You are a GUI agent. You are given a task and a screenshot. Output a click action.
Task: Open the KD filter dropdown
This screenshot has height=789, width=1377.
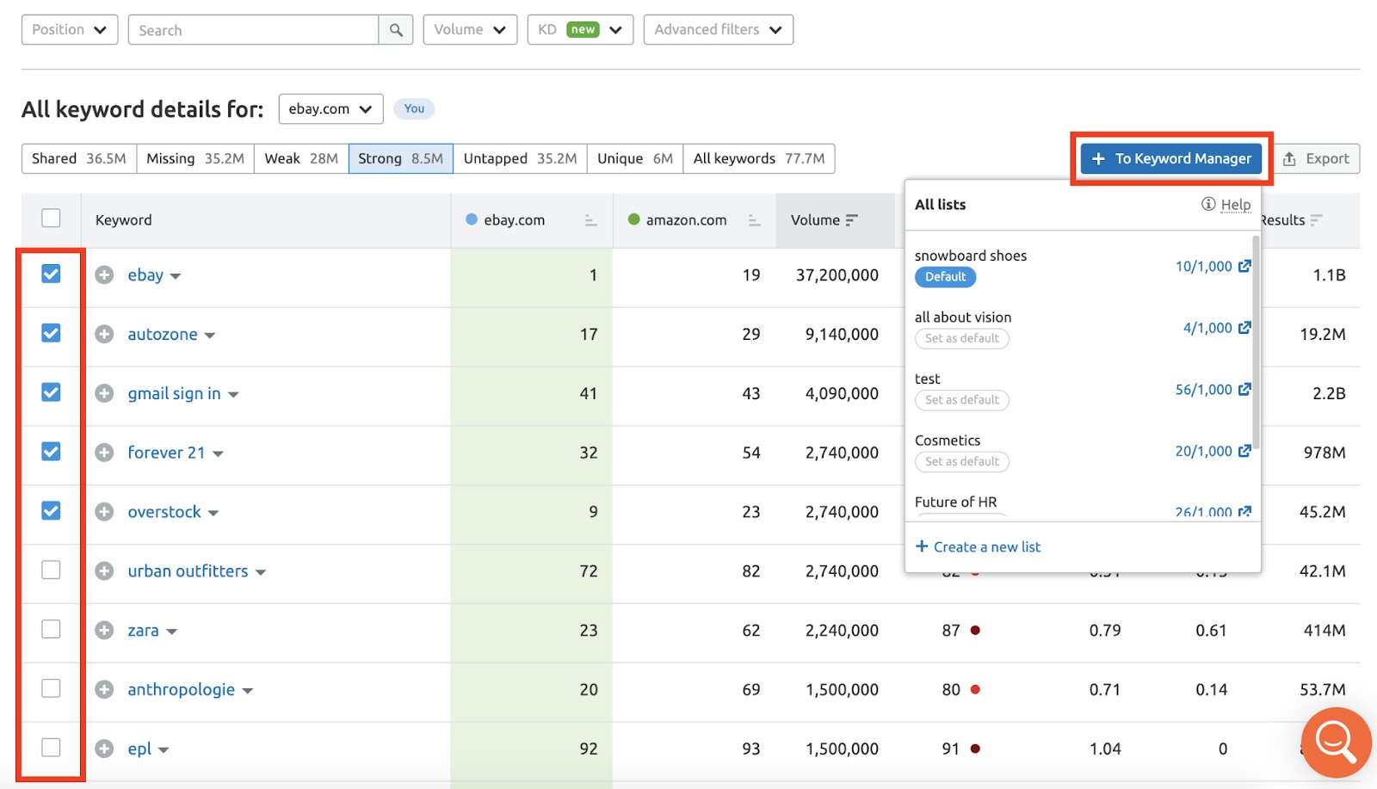coord(580,29)
